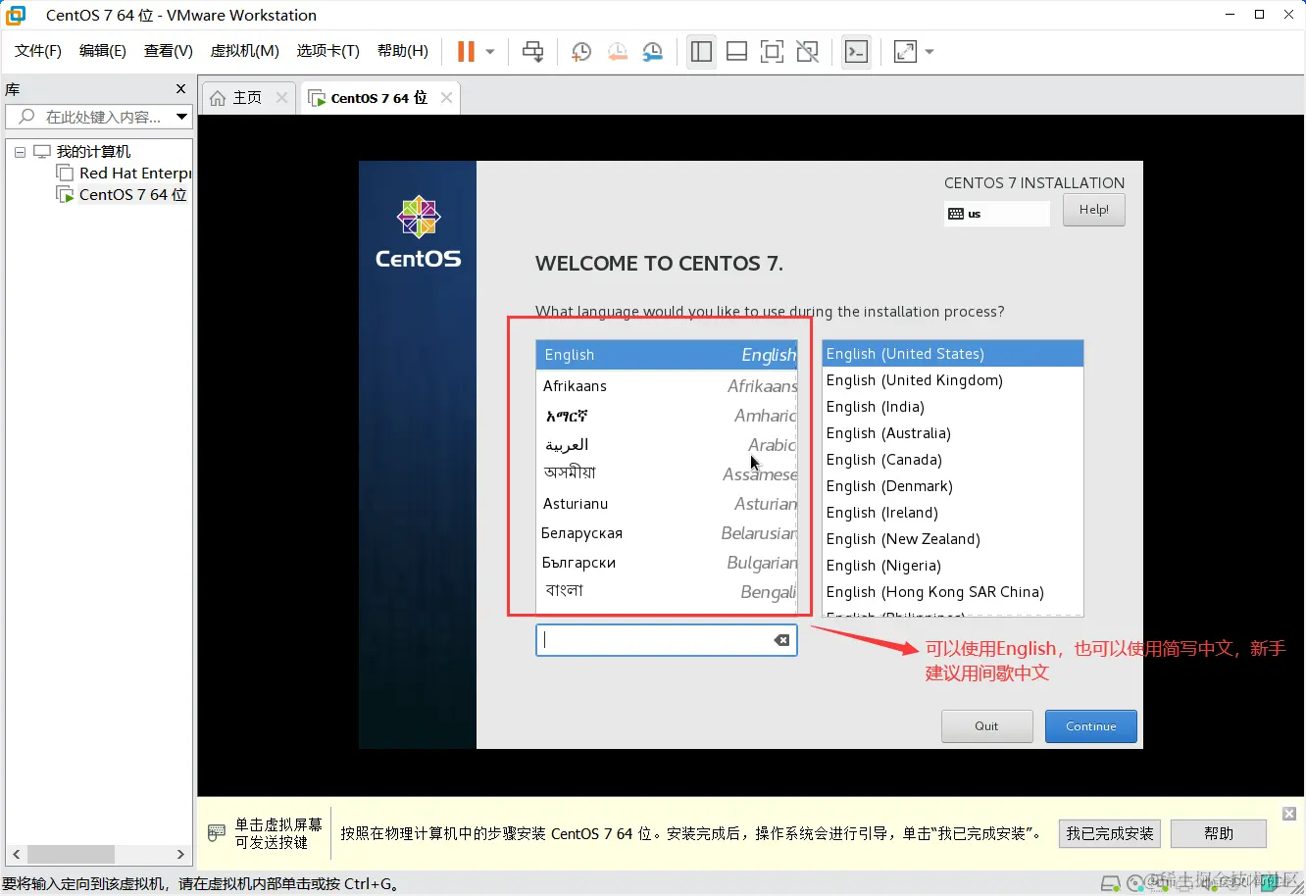
Task: Select Arabic in the language list
Action: click(x=667, y=445)
